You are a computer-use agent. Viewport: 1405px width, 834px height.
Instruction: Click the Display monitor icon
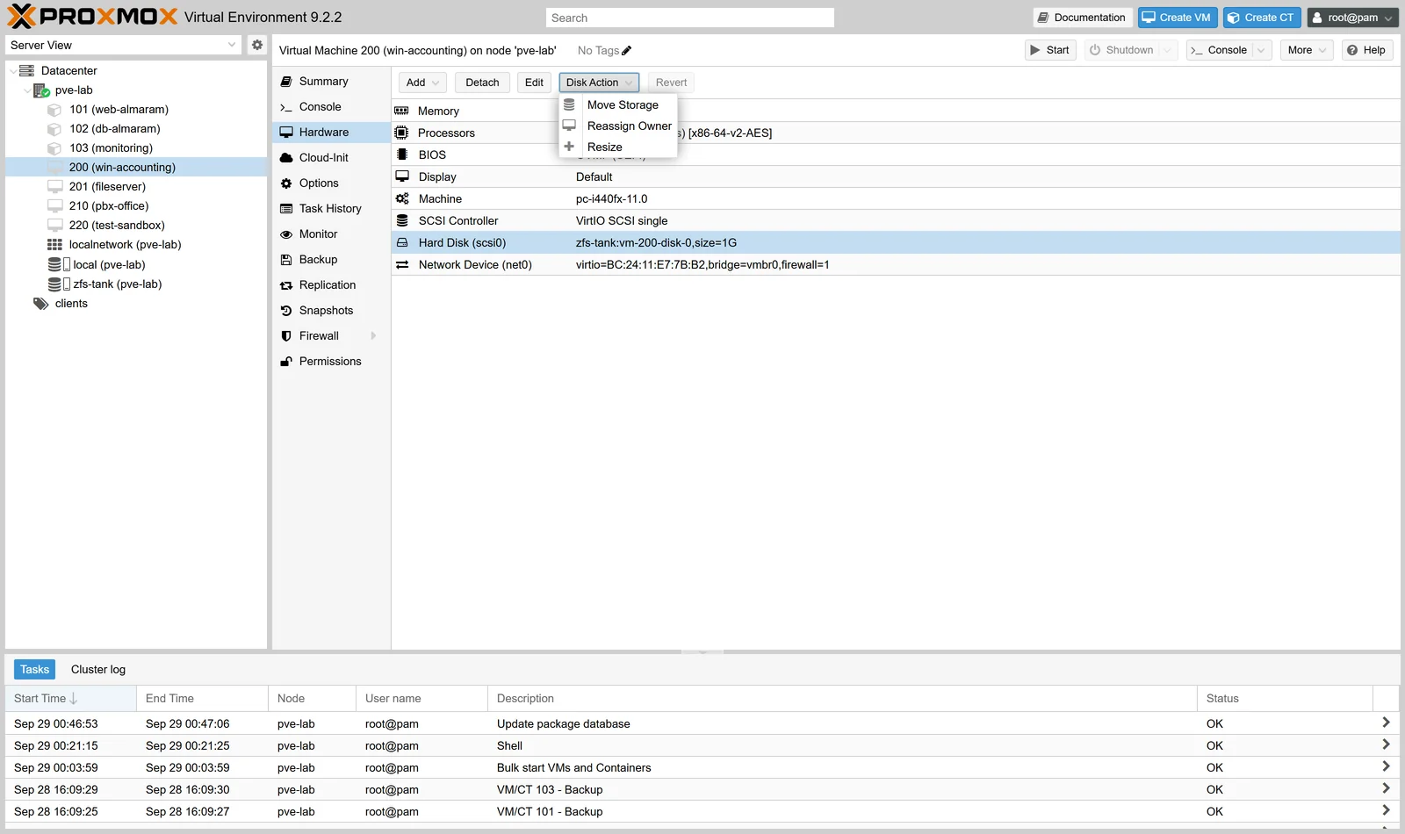click(402, 176)
